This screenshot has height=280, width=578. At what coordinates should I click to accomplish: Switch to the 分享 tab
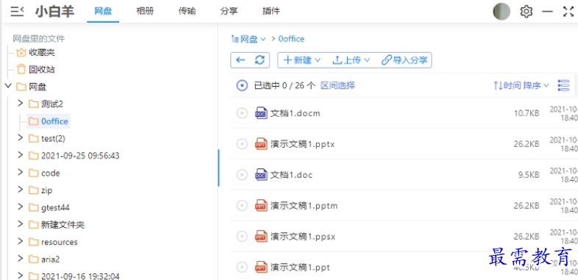click(229, 12)
